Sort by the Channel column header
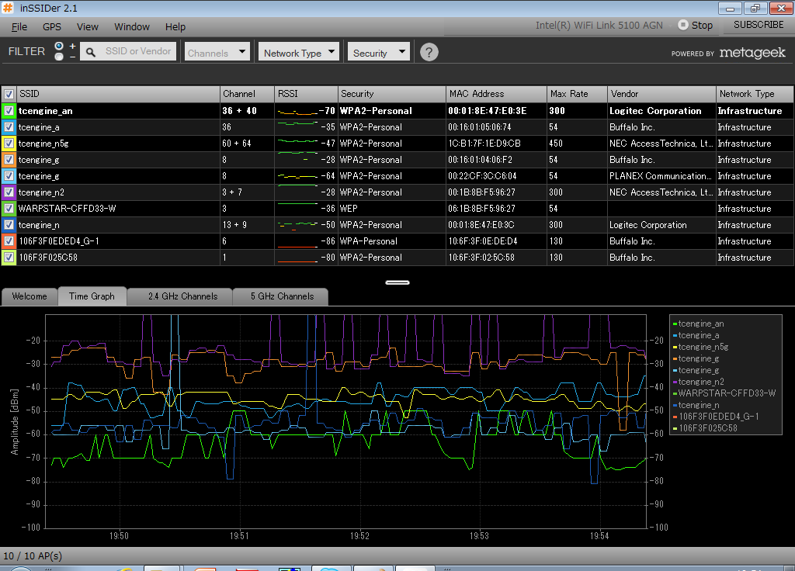Screen dimensions: 795x571 click(x=247, y=94)
